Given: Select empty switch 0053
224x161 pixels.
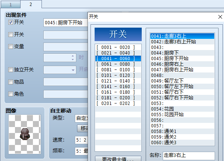Looking at the screenshot, I should (182, 103).
